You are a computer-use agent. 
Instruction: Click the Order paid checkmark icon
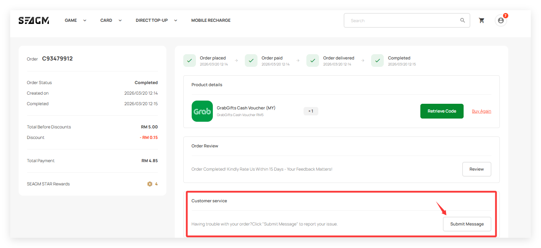251,61
